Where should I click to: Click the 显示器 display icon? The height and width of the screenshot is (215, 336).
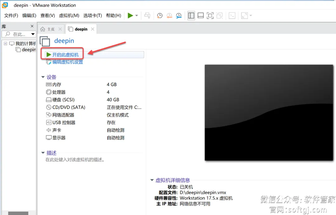click(x=49, y=138)
